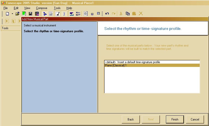Screen dimensions: 209x126
Task: Click the bold rhythm profile step label
Action: pos(54,31)
